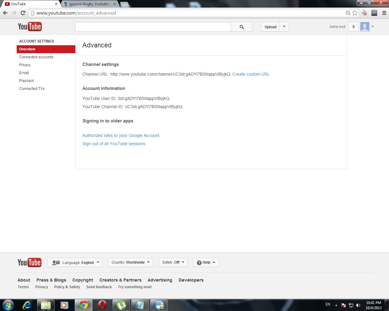Select Overview in Account Settings sidebar
The height and width of the screenshot is (311, 389).
[46, 49]
